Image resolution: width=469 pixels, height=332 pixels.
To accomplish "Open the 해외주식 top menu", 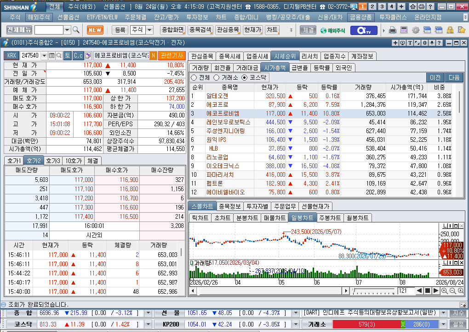I will tap(39, 17).
